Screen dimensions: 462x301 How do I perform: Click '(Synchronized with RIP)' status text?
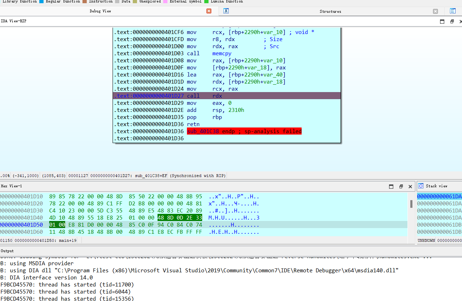(x=198, y=176)
